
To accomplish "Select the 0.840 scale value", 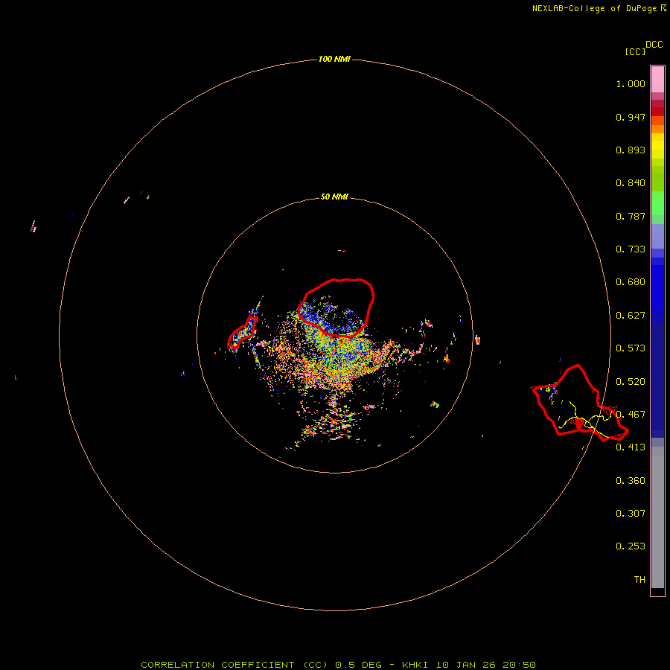I will coord(631,183).
